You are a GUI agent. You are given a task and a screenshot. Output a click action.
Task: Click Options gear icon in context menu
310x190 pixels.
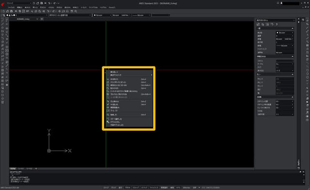coord(108,122)
